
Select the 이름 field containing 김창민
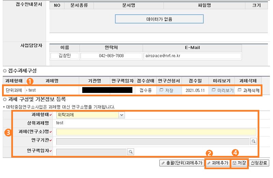coord(65,56)
